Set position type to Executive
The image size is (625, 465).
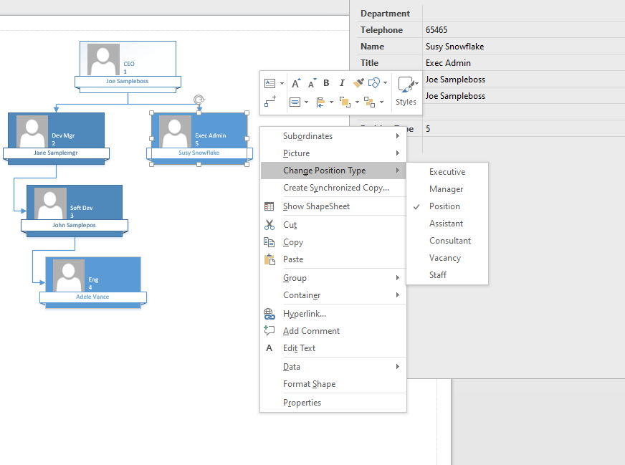[x=447, y=172]
